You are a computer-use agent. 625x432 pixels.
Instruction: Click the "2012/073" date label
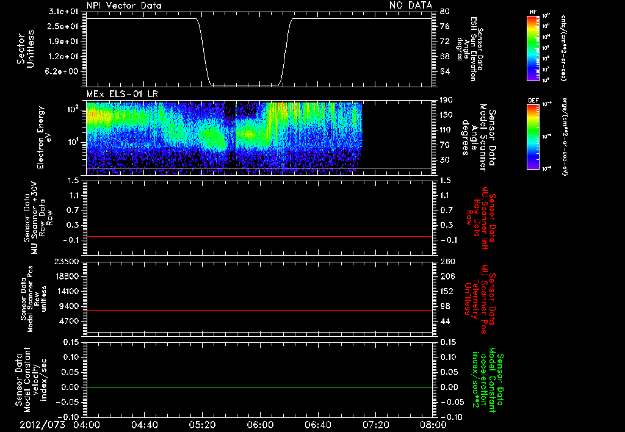click(42, 425)
